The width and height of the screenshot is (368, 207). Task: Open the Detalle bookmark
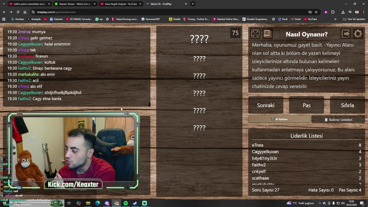175,19
